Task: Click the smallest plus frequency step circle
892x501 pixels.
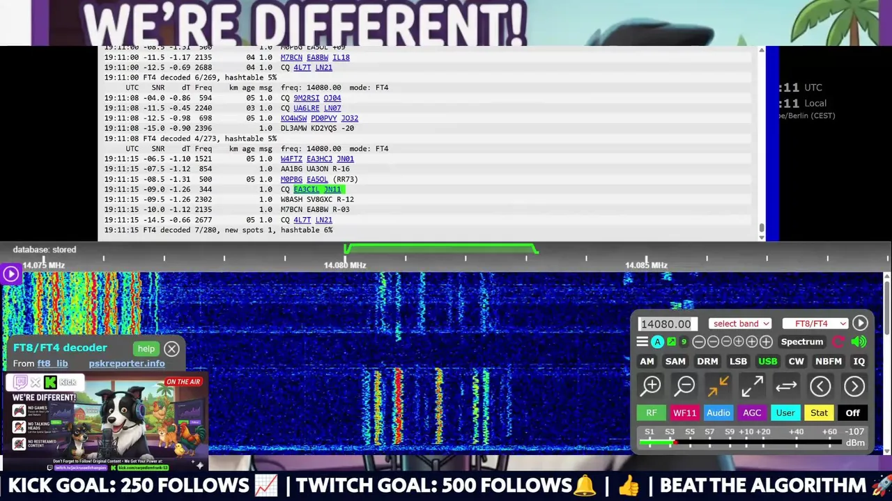Action: pos(739,342)
